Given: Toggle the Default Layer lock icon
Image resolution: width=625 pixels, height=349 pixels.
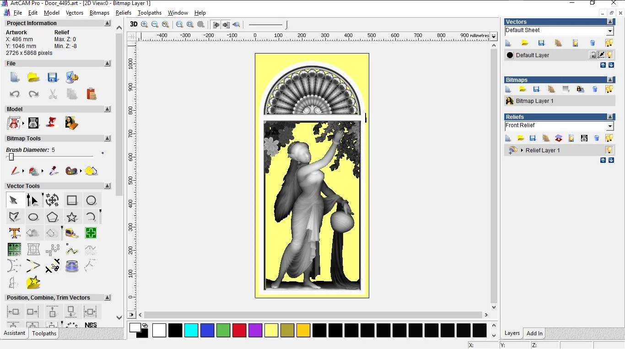Looking at the screenshot, I should [x=593, y=55].
